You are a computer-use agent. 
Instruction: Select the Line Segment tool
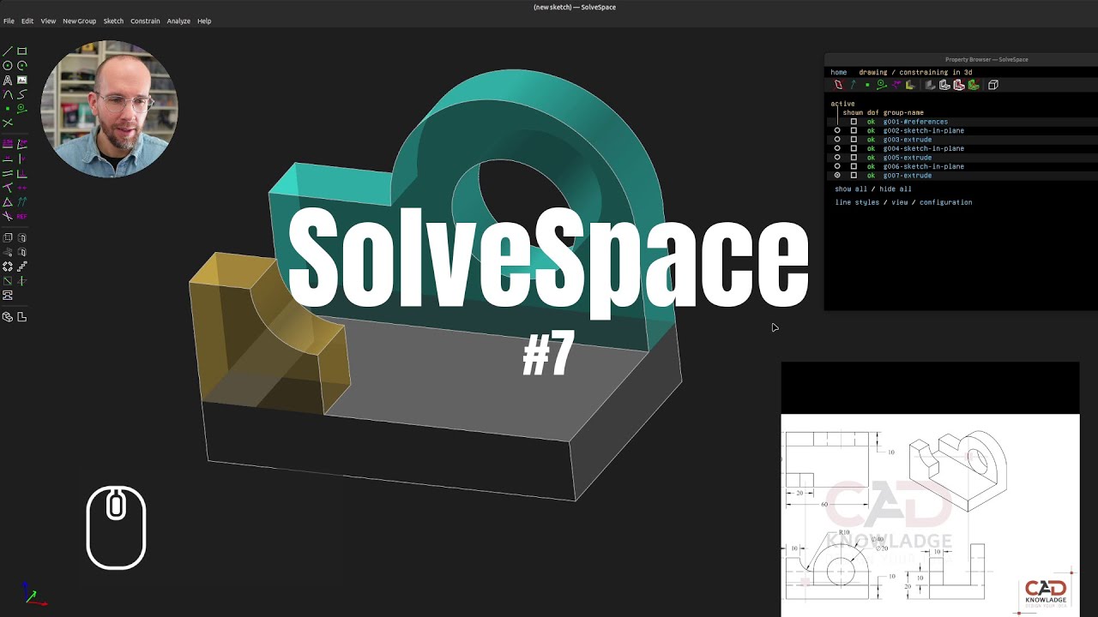[x=8, y=51]
